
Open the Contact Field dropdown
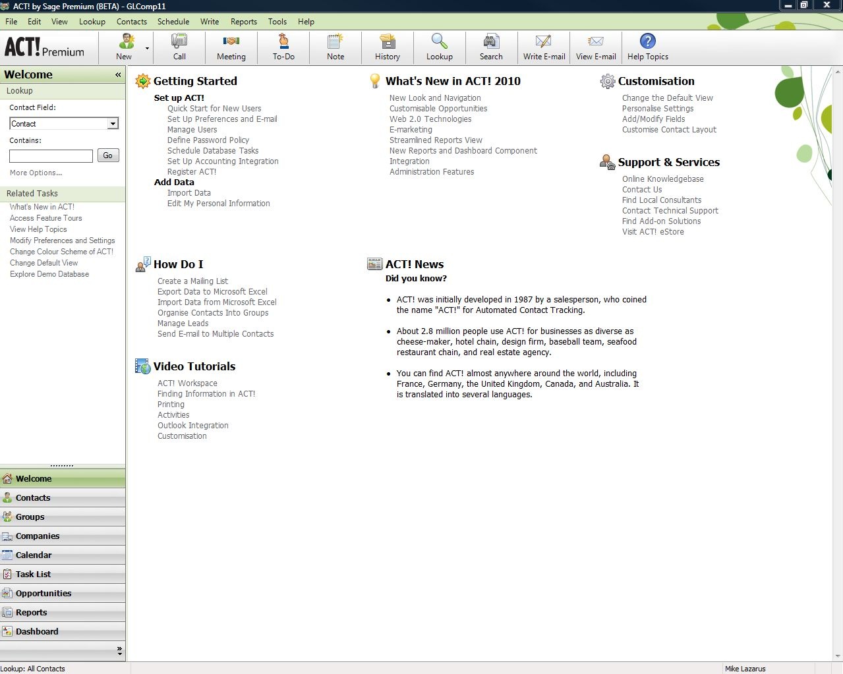(113, 124)
